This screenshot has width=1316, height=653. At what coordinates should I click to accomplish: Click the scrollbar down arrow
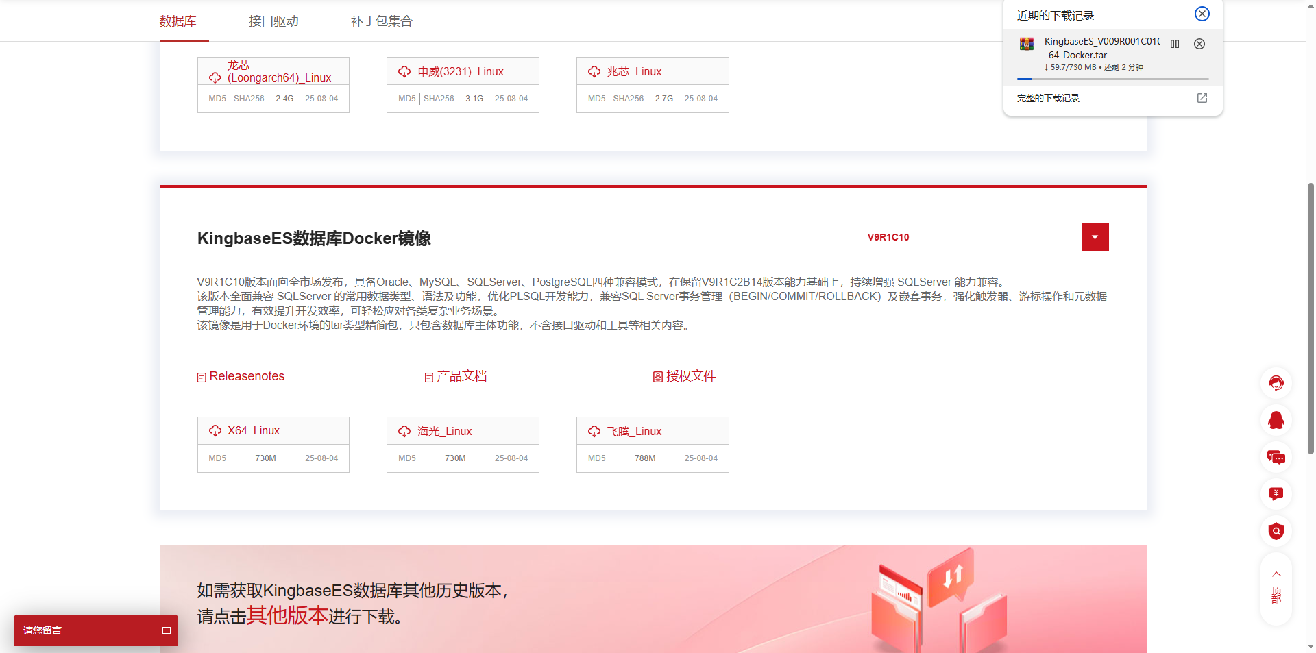[1311, 646]
